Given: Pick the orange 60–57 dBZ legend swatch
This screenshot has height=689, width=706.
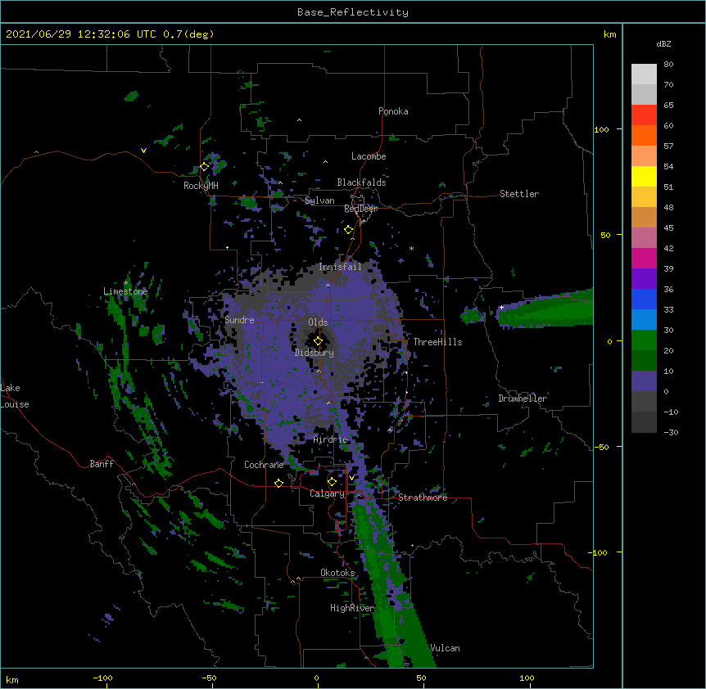Looking at the screenshot, I should [644, 135].
